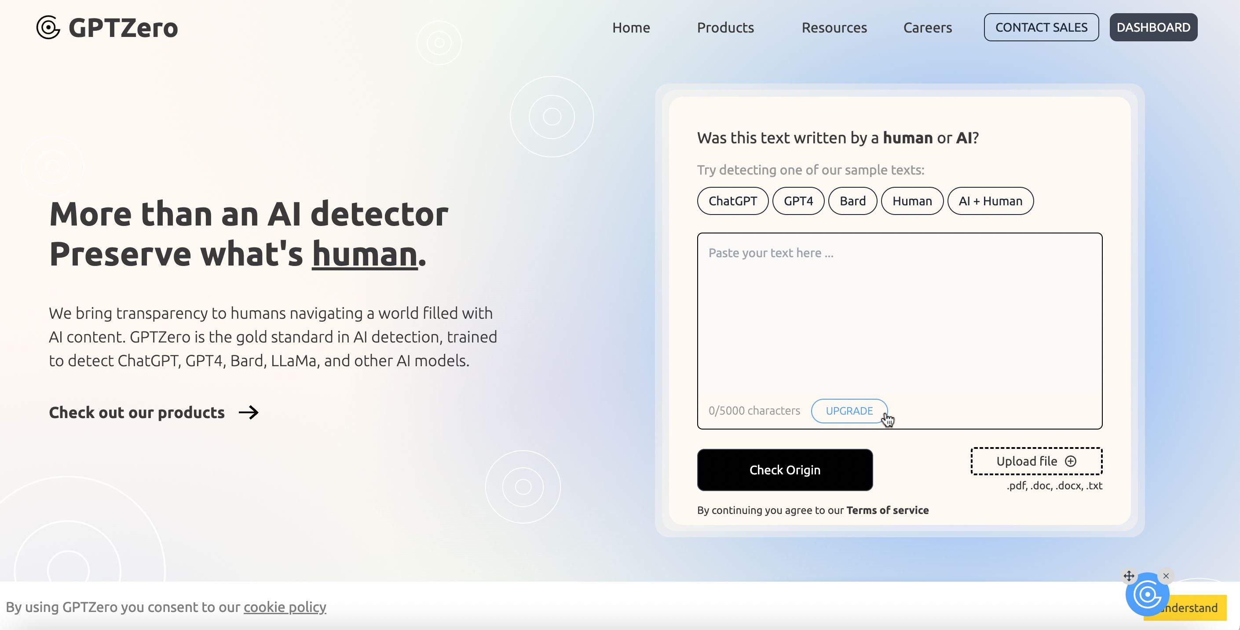1240x630 pixels.
Task: Dismiss the cookie consent bar
Action: click(1197, 607)
